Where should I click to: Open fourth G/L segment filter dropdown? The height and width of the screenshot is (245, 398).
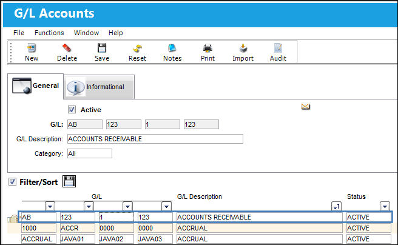point(166,206)
